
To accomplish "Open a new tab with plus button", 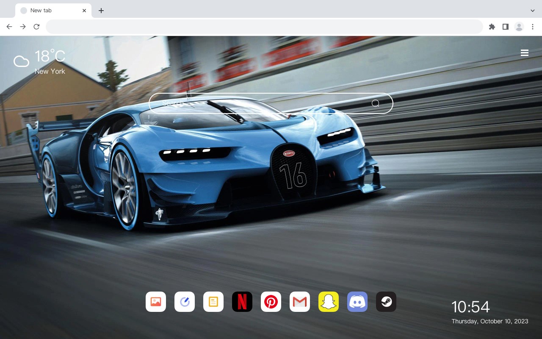I will 101,11.
